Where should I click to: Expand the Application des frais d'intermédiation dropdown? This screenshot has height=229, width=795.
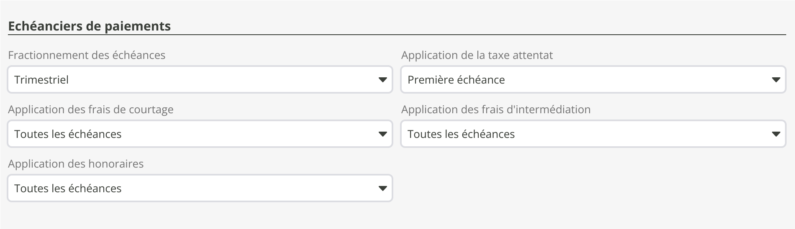click(x=593, y=134)
